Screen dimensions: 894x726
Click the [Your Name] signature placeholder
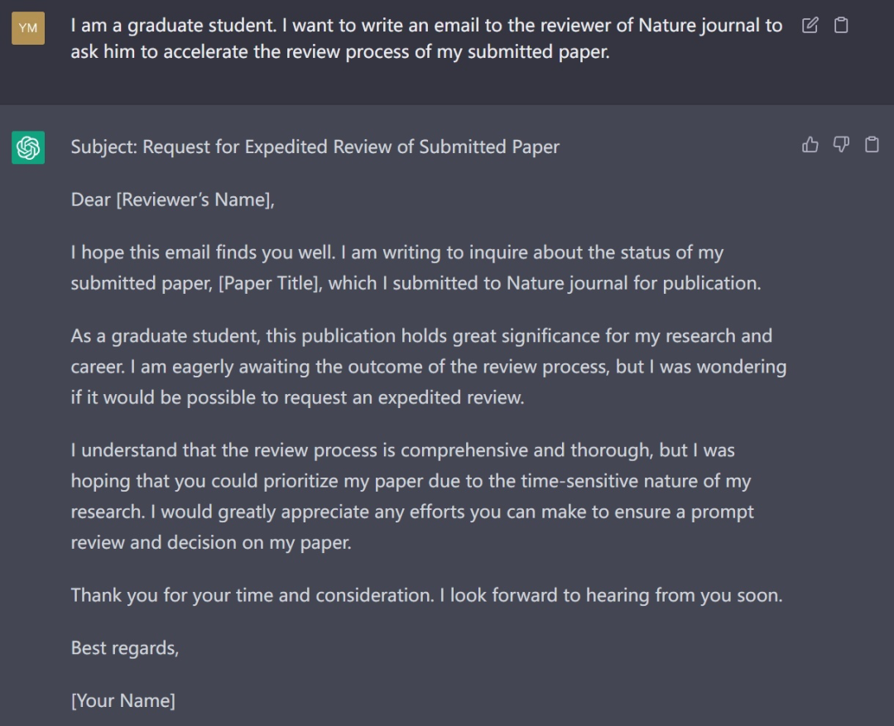pyautogui.click(x=123, y=700)
